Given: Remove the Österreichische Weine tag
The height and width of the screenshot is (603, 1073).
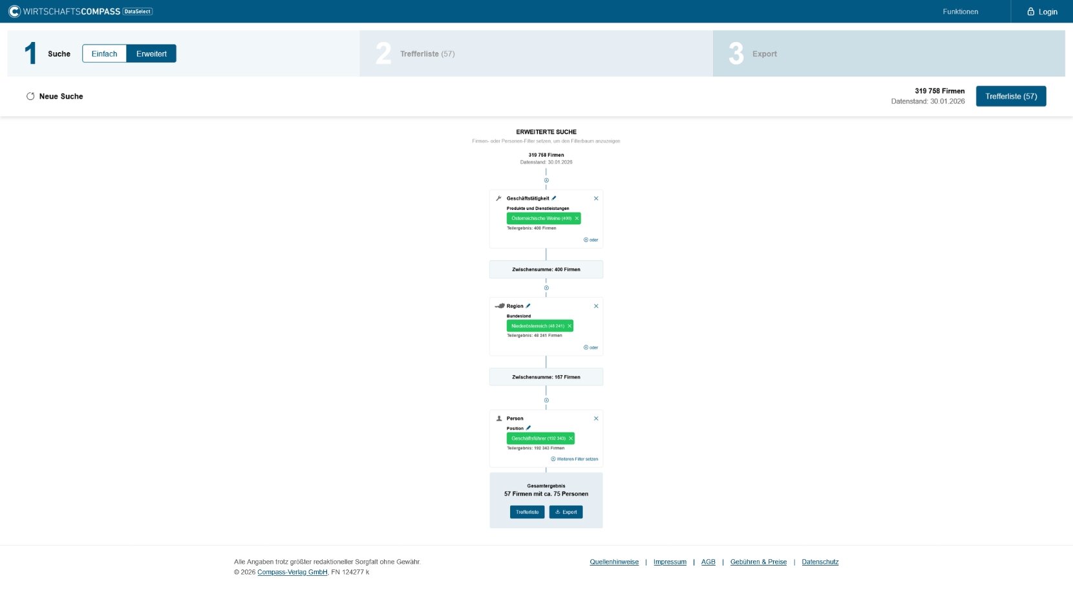Looking at the screenshot, I should pyautogui.click(x=577, y=219).
